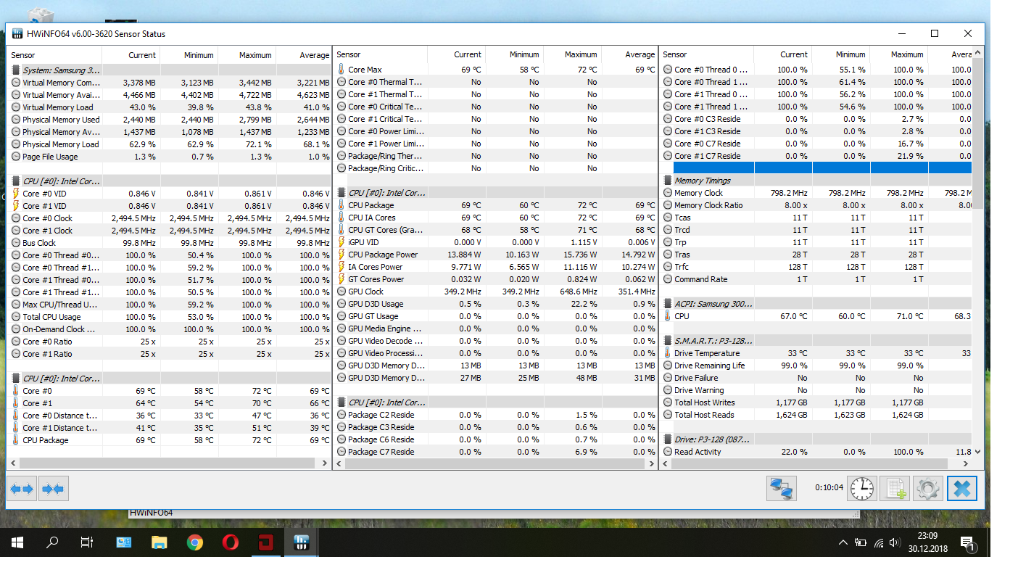Open Windows search from the taskbar
The image size is (1018, 570).
point(52,542)
